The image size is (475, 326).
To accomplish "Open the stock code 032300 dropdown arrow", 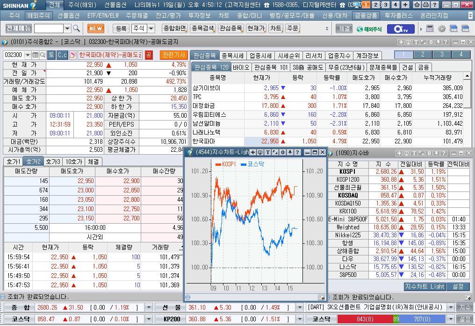I will [x=28, y=55].
